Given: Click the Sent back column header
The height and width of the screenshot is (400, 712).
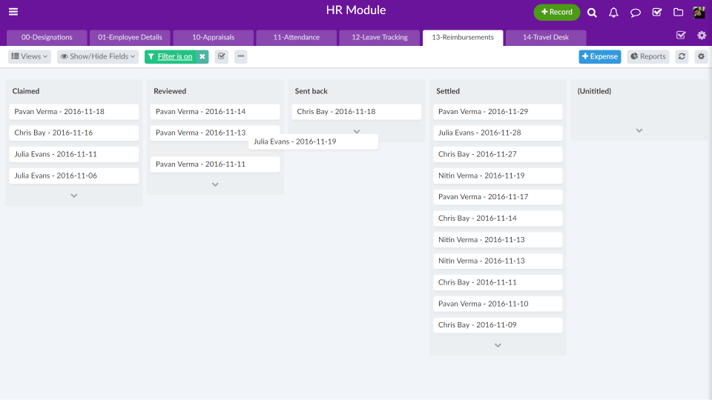Looking at the screenshot, I should (311, 91).
